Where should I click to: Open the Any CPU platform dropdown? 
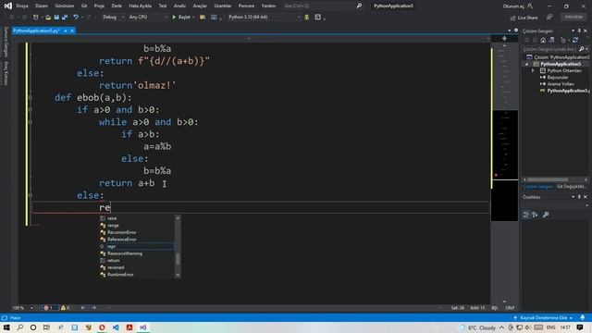point(148,18)
